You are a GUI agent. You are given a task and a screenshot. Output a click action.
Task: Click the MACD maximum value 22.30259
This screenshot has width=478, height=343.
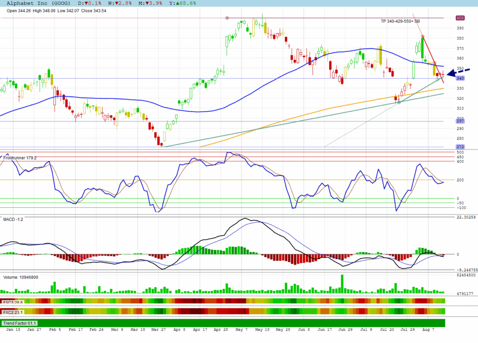pos(466,217)
